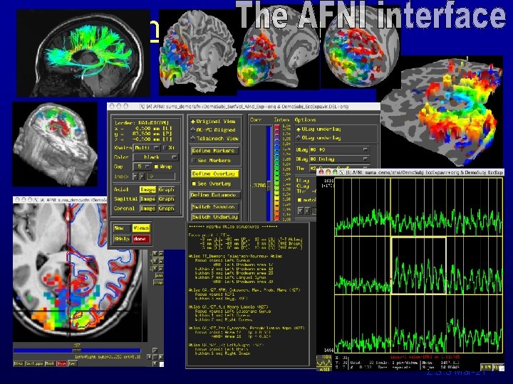Click the up arrow pad in image viewer
This screenshot has width=513, height=384.
pyautogui.click(x=155, y=351)
